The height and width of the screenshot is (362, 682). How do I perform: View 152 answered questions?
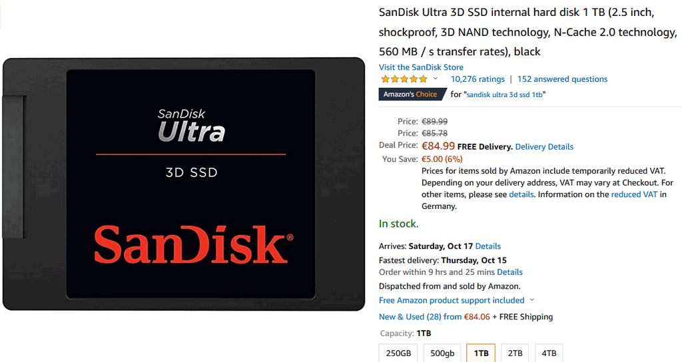coord(562,79)
